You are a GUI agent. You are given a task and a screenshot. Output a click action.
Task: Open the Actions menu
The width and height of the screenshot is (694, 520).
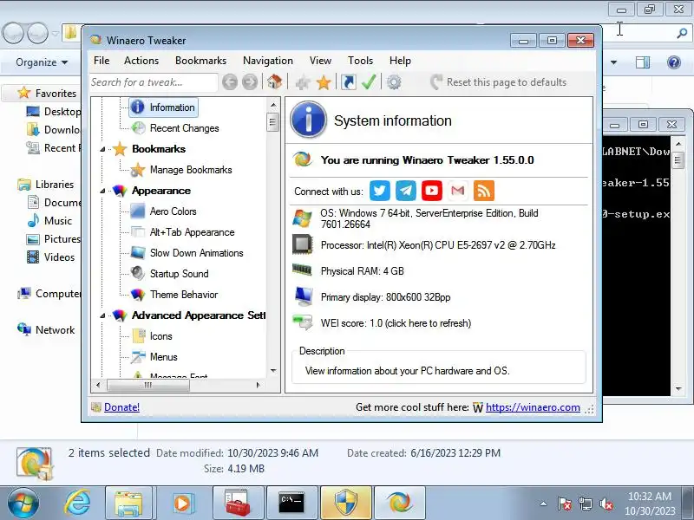141,61
